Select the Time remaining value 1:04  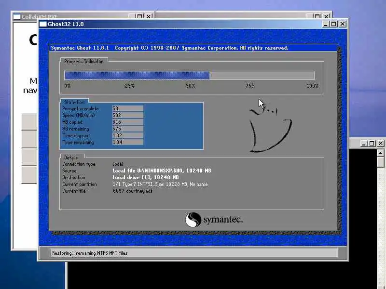point(127,142)
